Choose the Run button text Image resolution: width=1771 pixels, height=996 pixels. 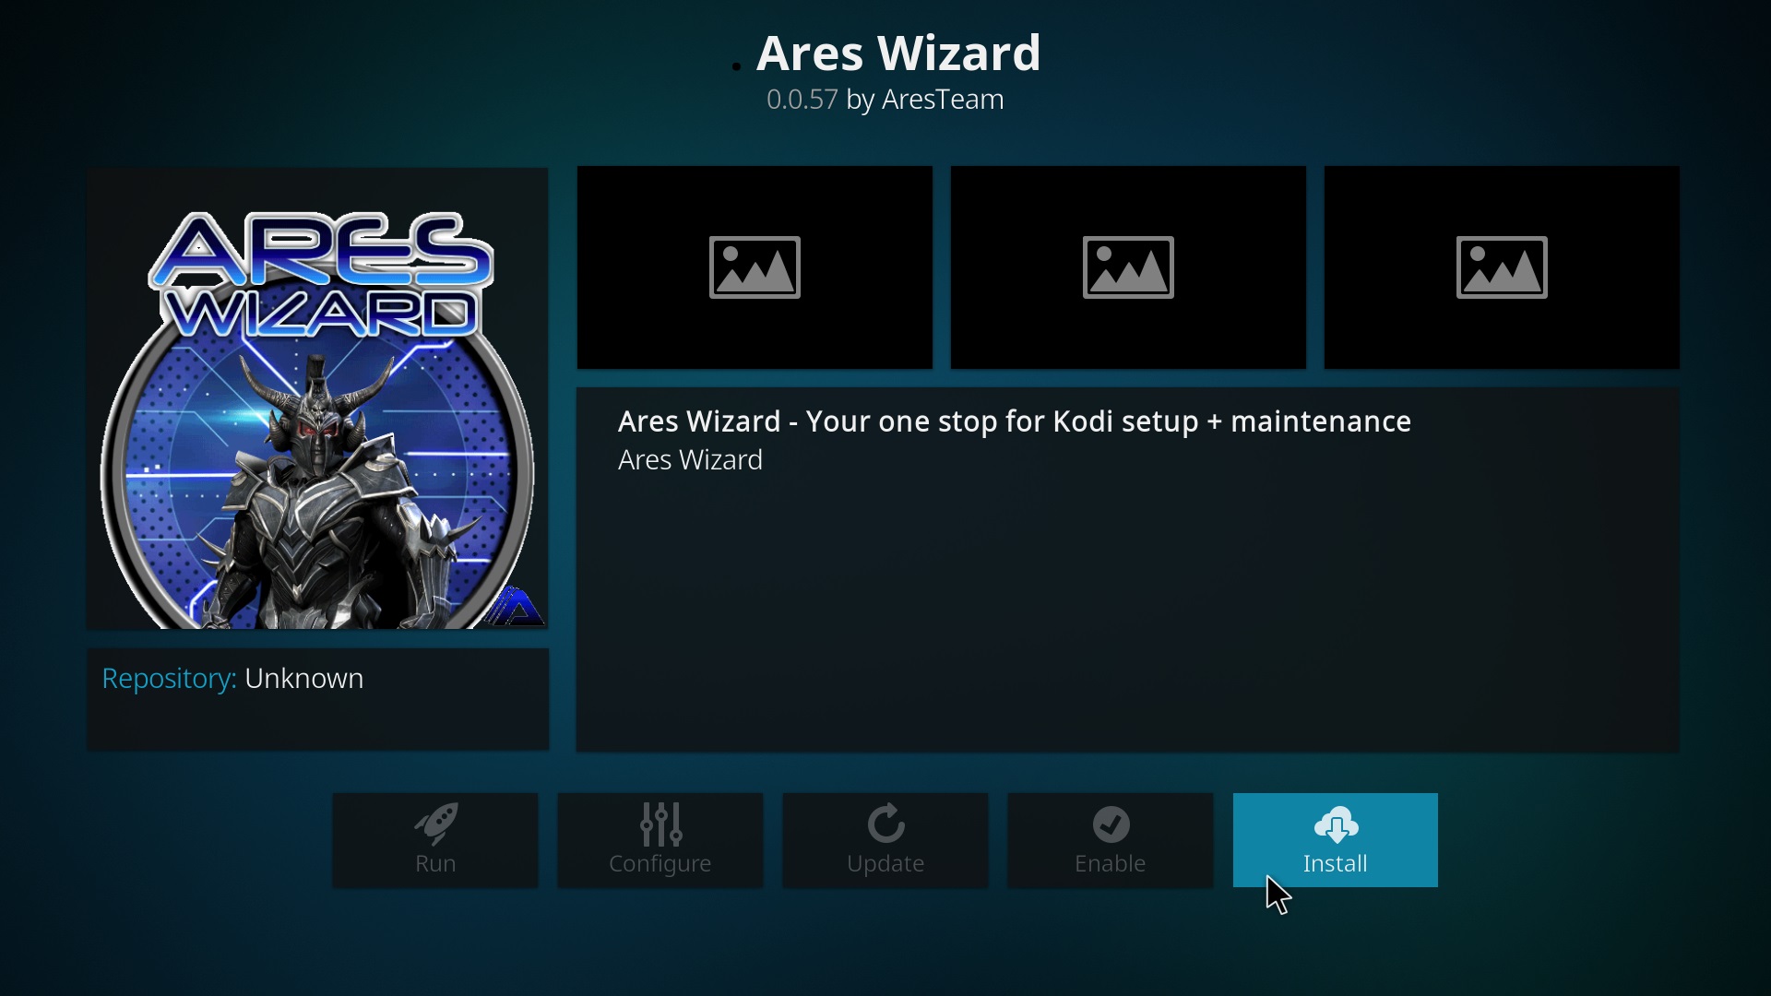pos(435,863)
